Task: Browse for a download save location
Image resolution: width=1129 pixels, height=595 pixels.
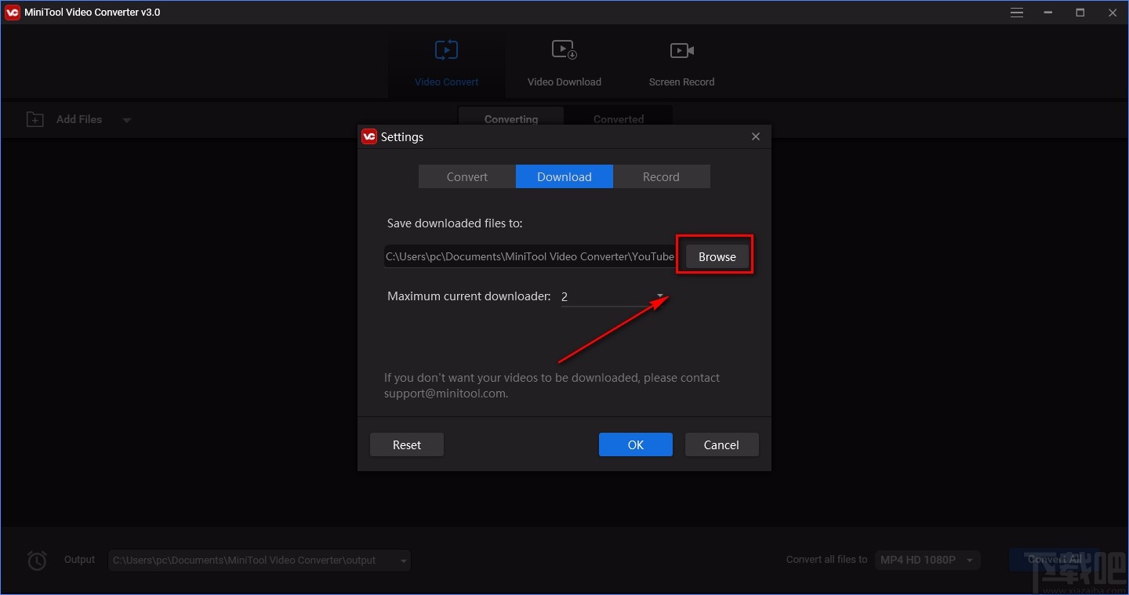Action: [x=715, y=256]
